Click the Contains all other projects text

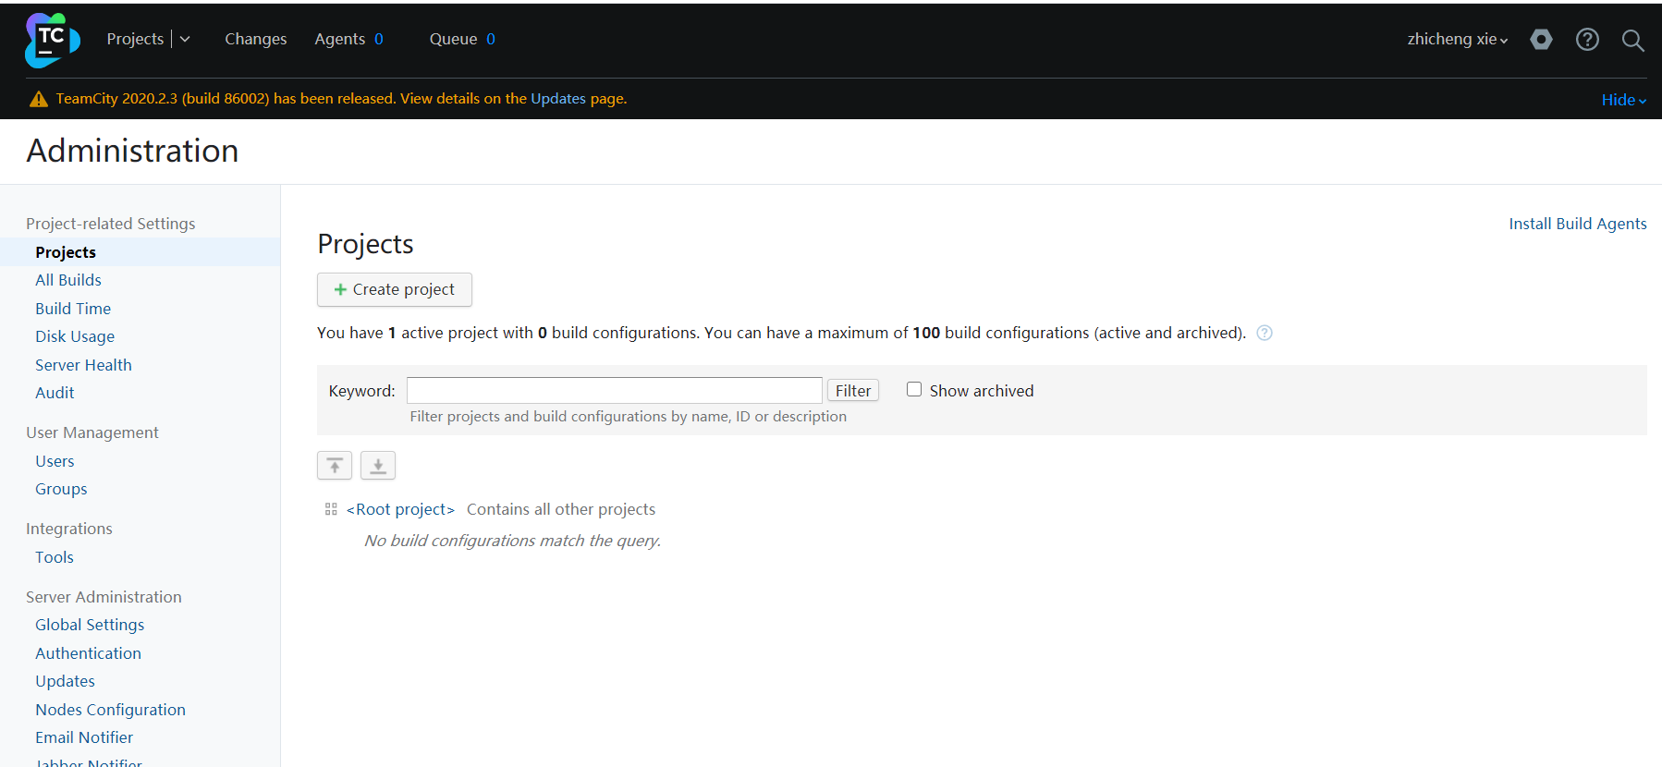click(x=561, y=509)
